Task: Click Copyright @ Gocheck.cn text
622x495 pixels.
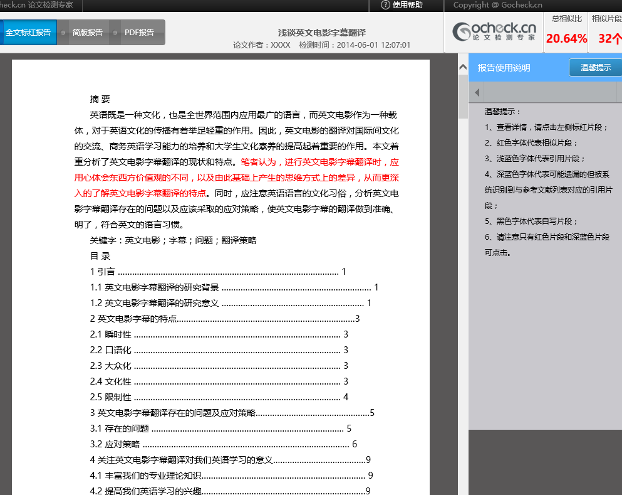Action: 497,5
